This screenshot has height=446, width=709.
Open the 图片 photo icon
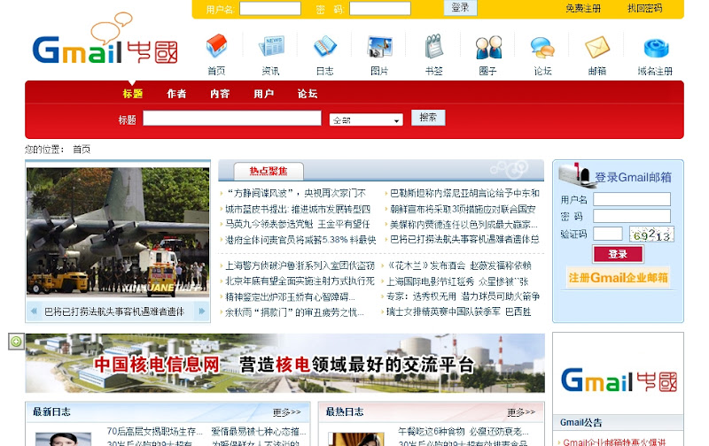click(x=379, y=46)
